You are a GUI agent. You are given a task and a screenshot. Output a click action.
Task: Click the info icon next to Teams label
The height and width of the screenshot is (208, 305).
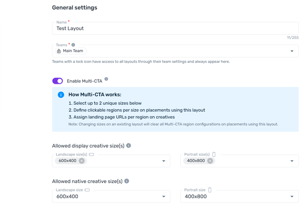73,45
